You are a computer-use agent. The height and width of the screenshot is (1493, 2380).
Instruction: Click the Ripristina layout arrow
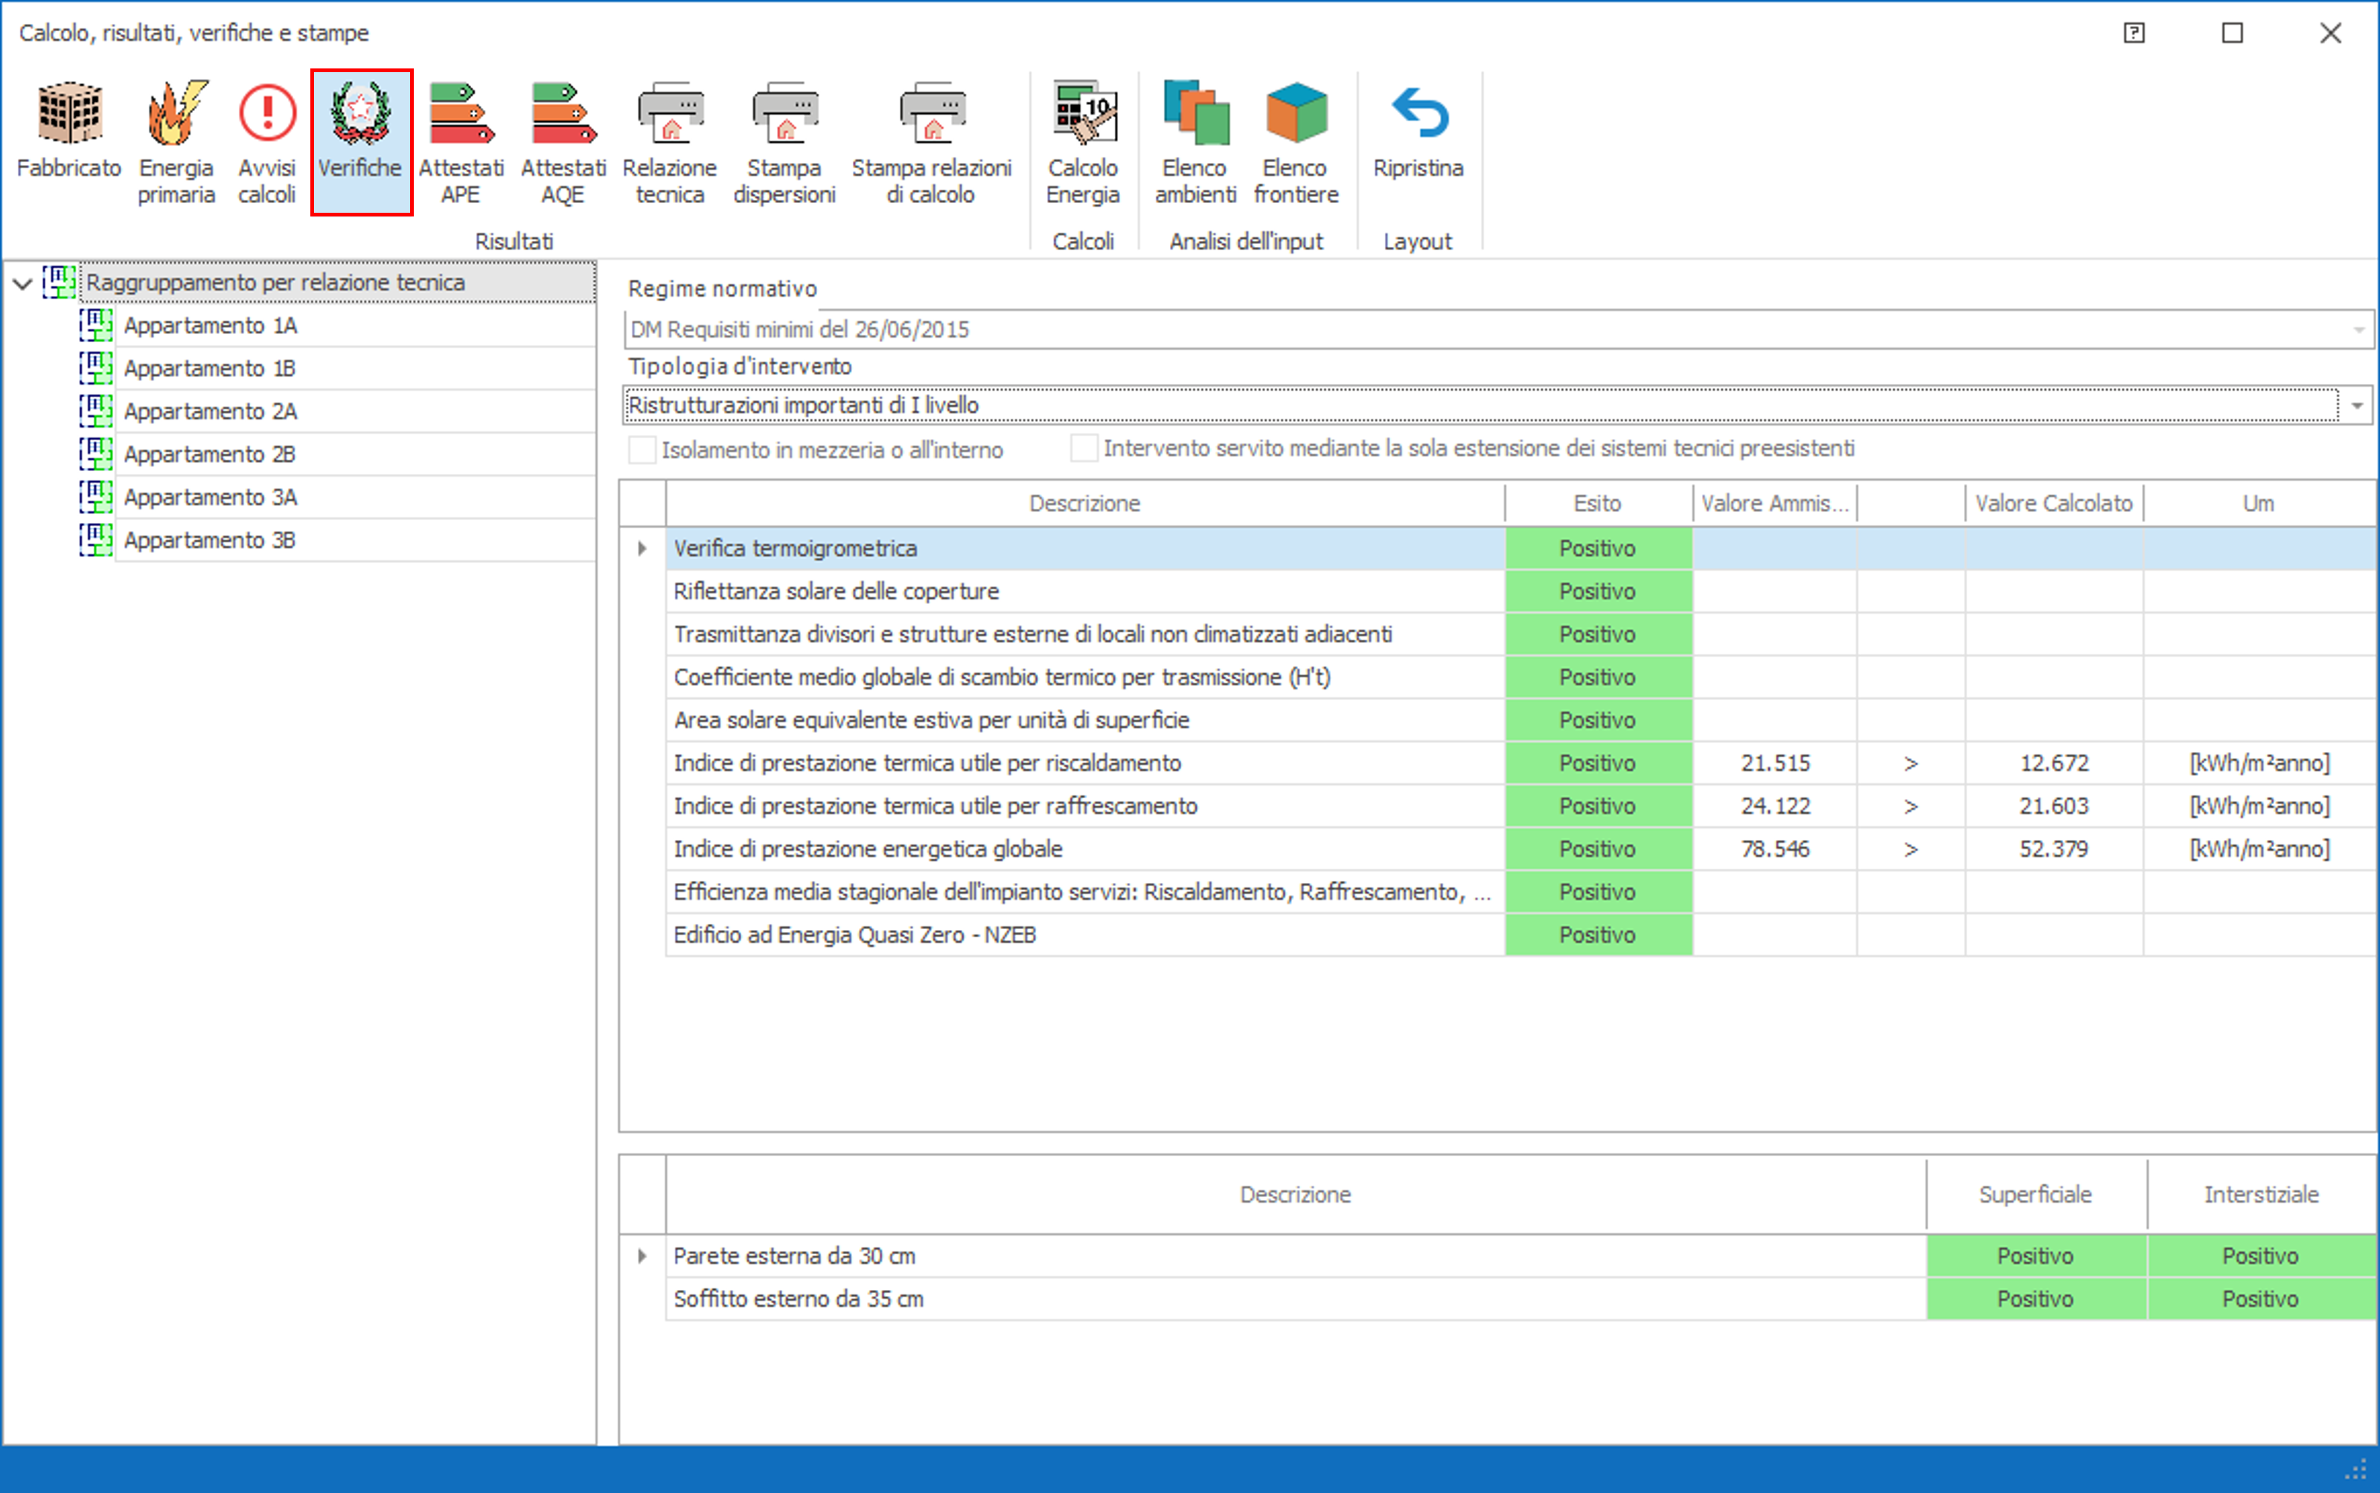coord(1418,115)
